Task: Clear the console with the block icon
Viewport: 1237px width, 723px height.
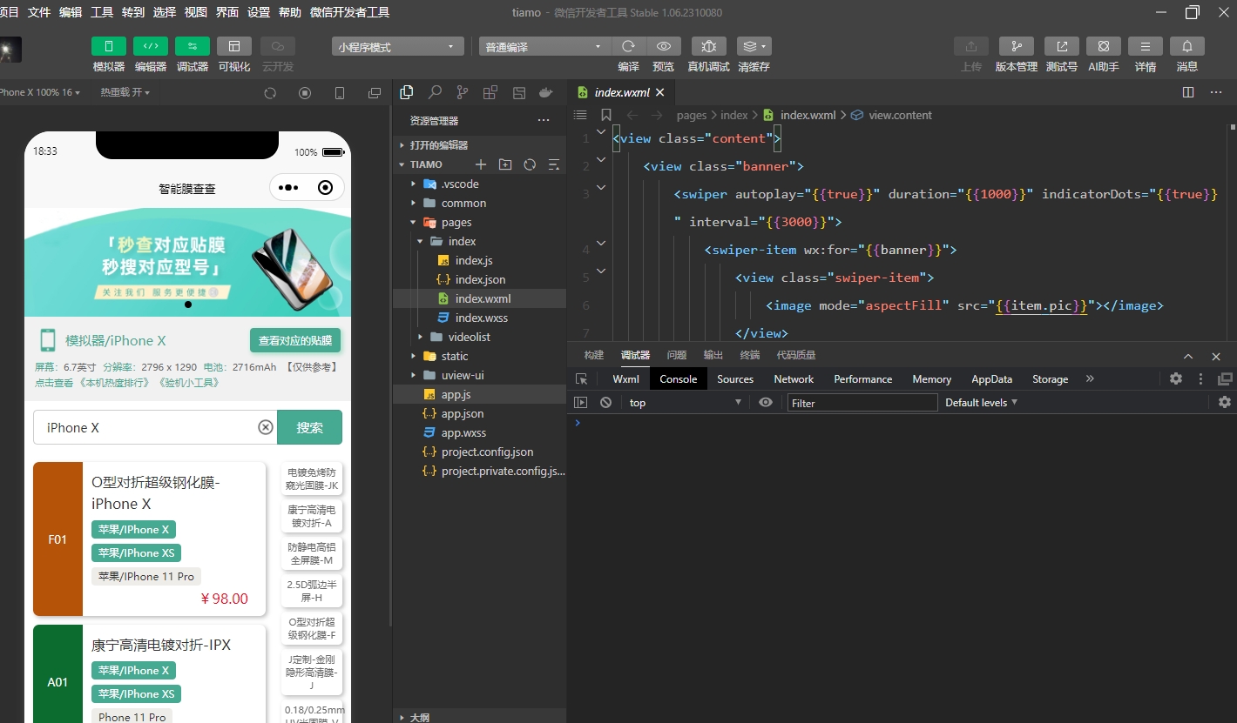Action: (605, 403)
